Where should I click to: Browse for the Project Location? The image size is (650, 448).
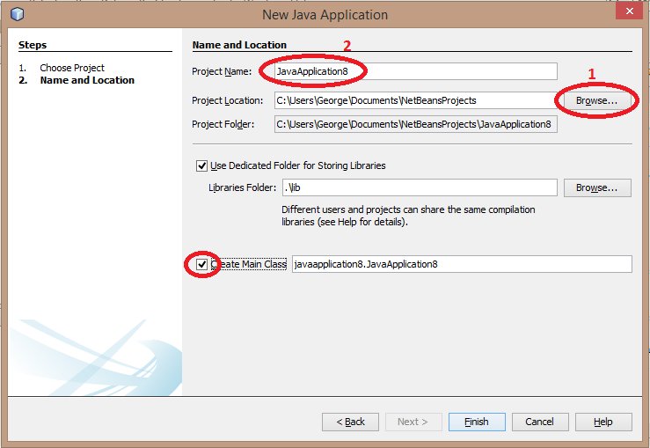(596, 100)
